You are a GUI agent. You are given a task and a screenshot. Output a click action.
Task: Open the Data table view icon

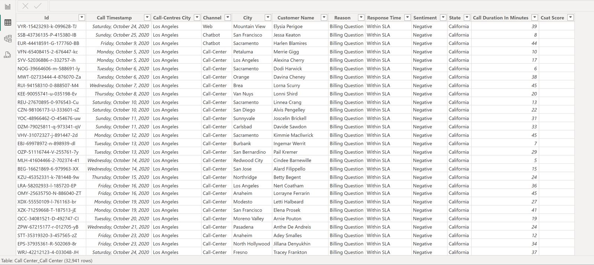pyautogui.click(x=7, y=23)
